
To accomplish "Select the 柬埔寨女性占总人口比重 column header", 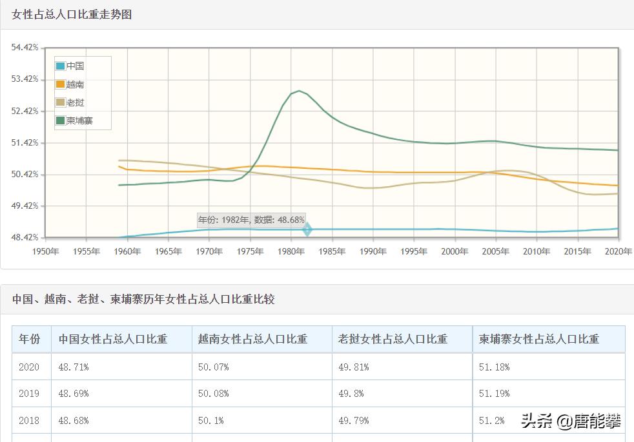I will 539,340.
